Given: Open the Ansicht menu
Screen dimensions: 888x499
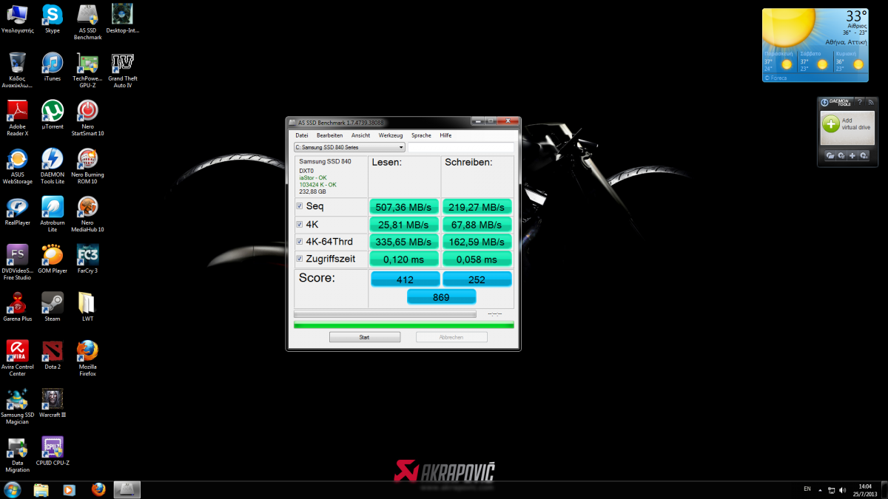Looking at the screenshot, I should 360,135.
